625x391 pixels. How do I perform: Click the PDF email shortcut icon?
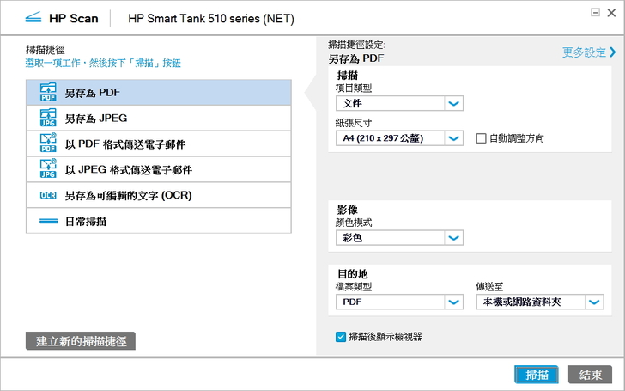coord(47,144)
